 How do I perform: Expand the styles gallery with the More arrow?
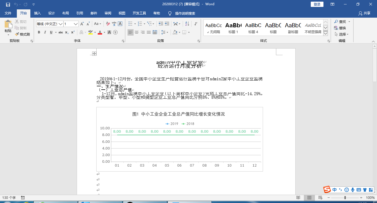tap(325, 33)
